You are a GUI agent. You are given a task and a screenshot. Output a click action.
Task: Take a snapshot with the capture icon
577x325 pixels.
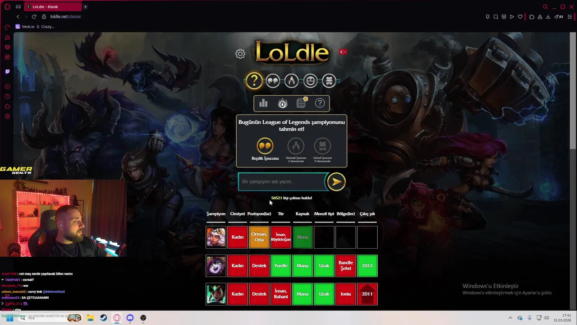click(495, 17)
